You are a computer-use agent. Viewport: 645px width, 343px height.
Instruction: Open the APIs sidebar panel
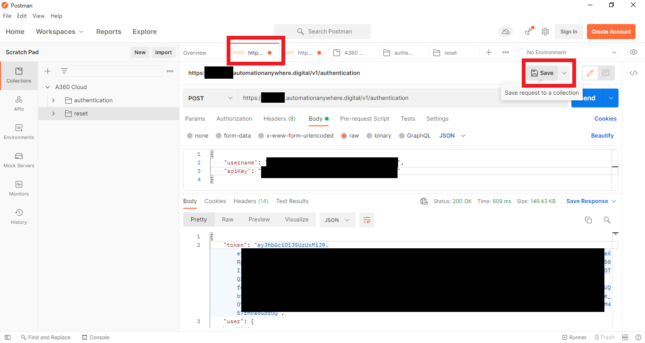pyautogui.click(x=19, y=104)
